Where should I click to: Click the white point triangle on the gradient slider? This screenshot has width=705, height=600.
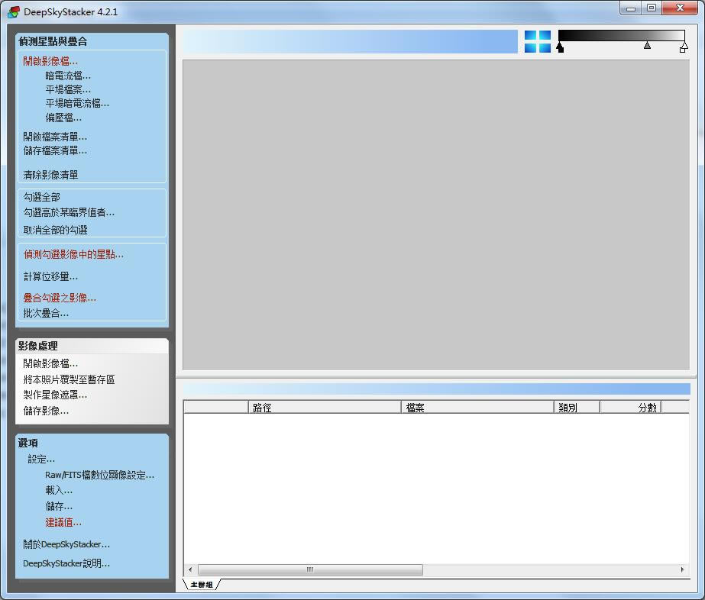[684, 47]
